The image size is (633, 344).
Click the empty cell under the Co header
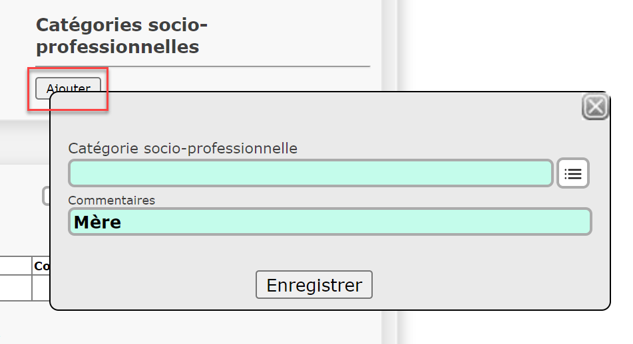[x=41, y=288]
